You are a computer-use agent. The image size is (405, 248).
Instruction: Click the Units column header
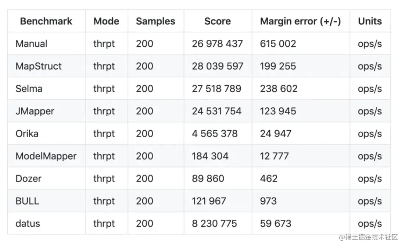370,21
